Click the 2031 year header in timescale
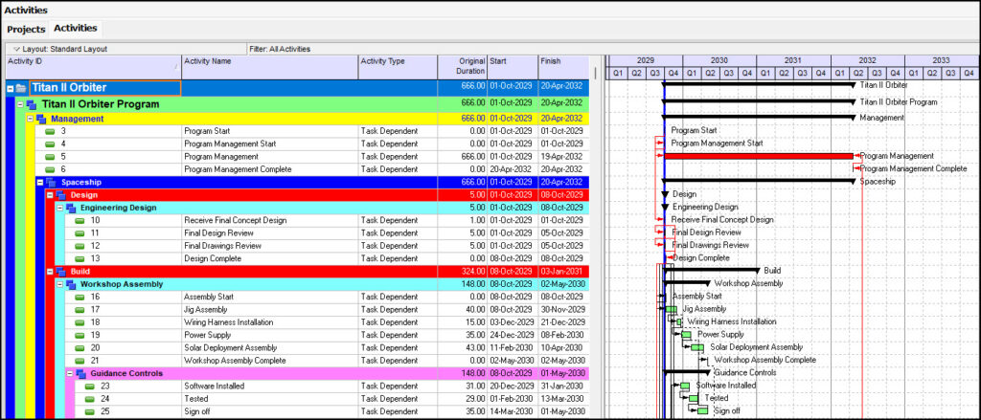 (793, 60)
